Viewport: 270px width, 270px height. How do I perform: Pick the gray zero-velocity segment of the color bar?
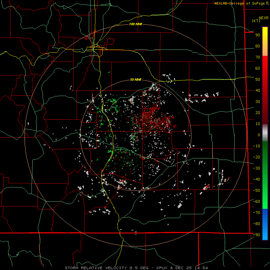[265, 133]
